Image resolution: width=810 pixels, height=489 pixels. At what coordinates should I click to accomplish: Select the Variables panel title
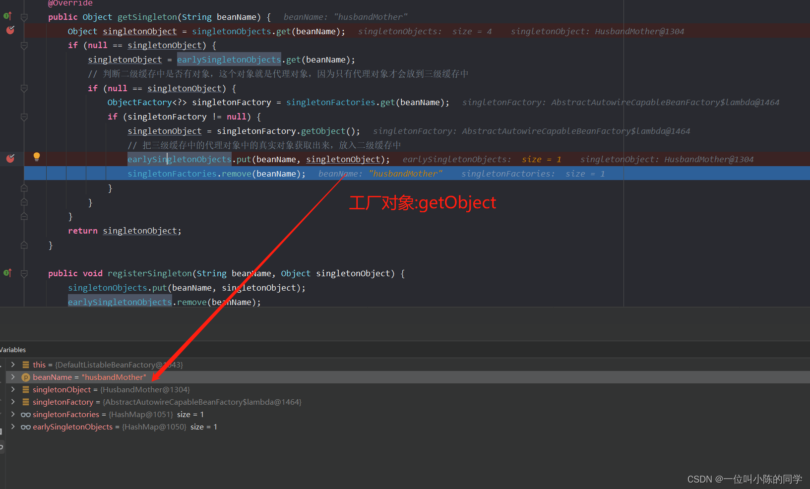click(x=13, y=350)
